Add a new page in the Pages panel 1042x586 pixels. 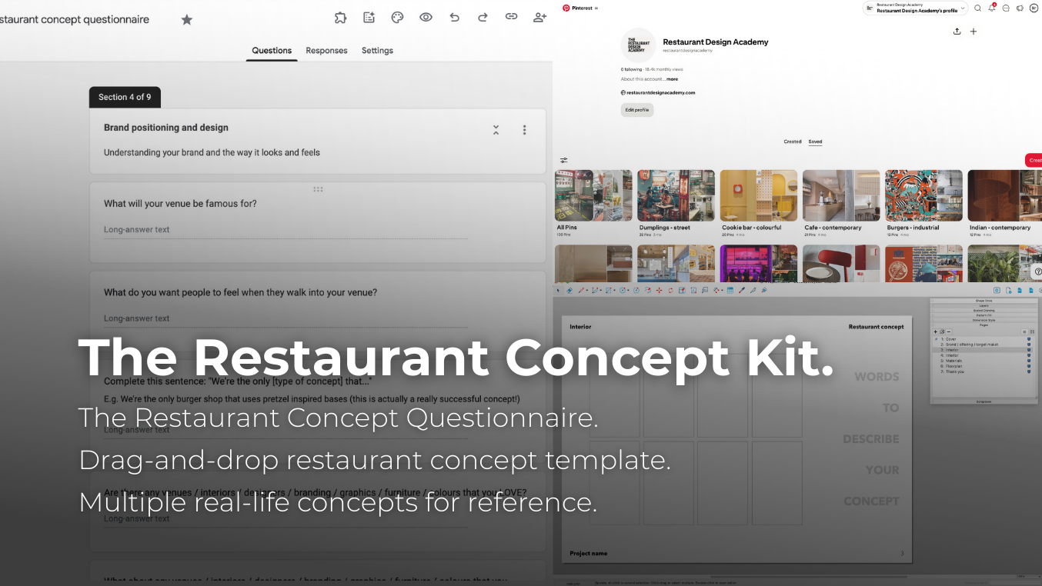point(936,331)
